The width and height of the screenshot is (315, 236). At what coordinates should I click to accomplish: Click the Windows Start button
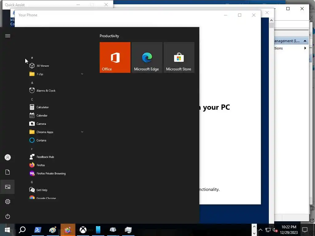click(7, 230)
